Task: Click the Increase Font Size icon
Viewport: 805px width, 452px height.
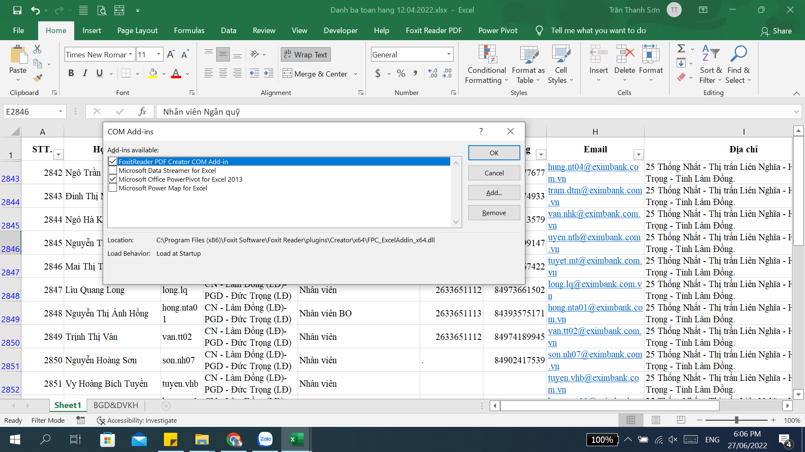Action: coord(171,54)
